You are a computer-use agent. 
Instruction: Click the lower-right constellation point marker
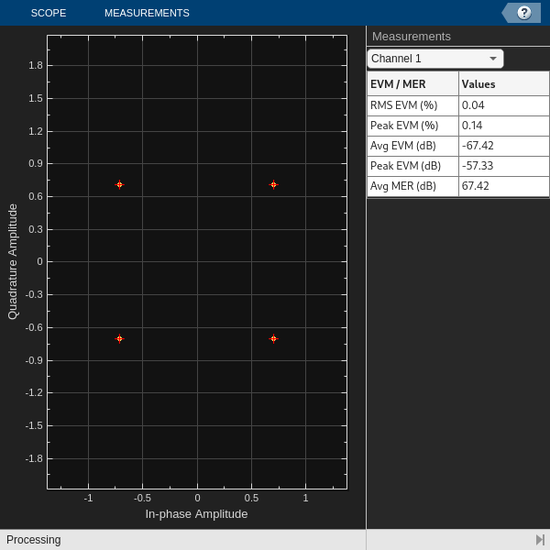273,339
